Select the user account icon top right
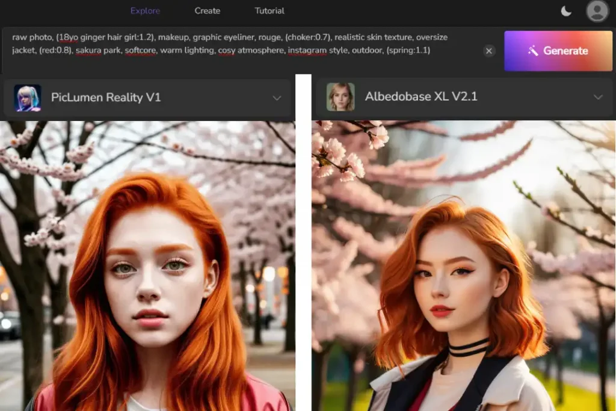 [597, 10]
